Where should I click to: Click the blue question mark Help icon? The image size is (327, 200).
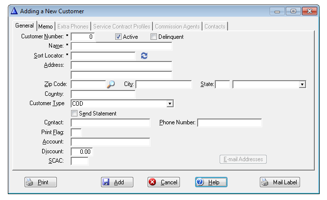pos(200,182)
